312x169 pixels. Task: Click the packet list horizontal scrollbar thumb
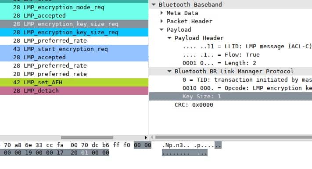click(87, 137)
